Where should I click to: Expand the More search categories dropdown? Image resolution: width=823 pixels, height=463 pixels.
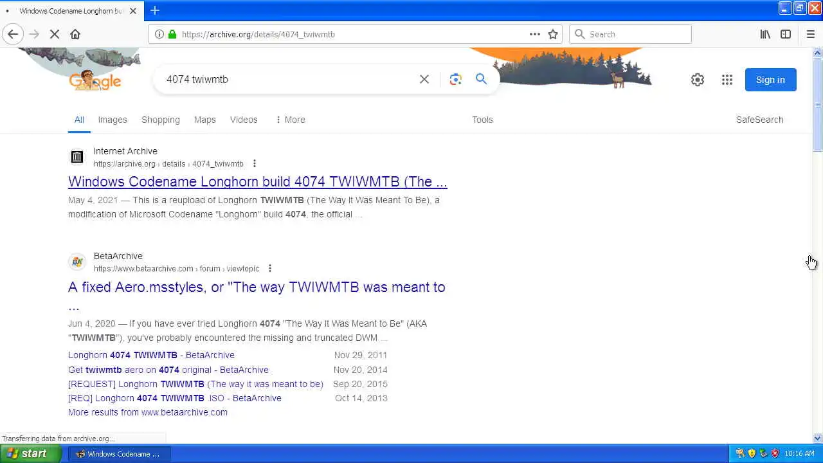[290, 120]
